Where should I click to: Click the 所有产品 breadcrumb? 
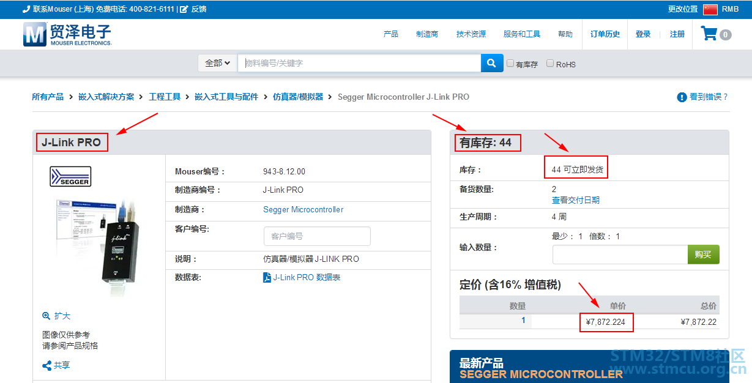click(48, 97)
